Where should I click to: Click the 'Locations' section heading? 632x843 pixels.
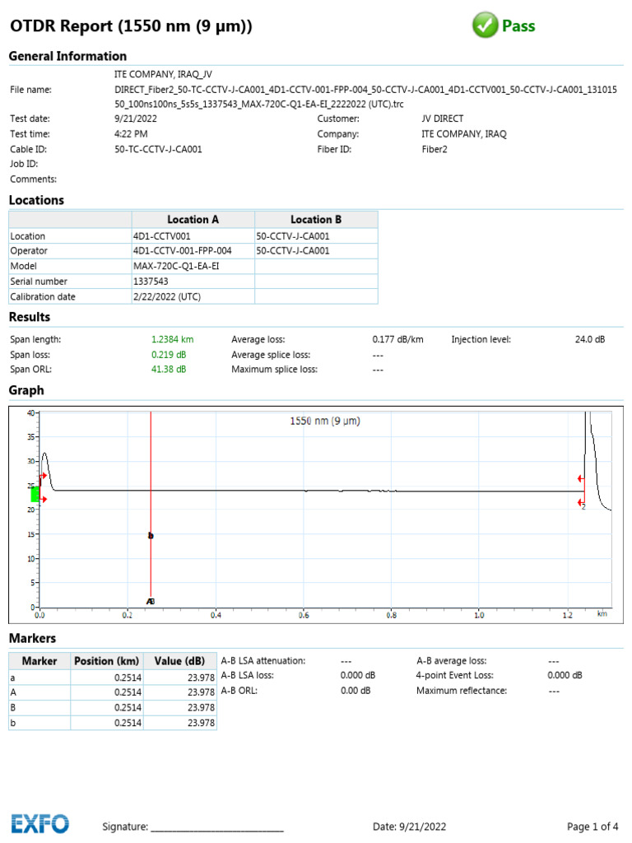[x=36, y=200]
